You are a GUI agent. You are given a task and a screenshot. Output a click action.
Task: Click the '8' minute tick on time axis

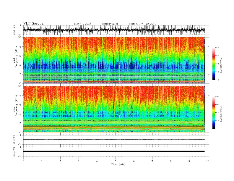pyautogui.click(x=171, y=161)
